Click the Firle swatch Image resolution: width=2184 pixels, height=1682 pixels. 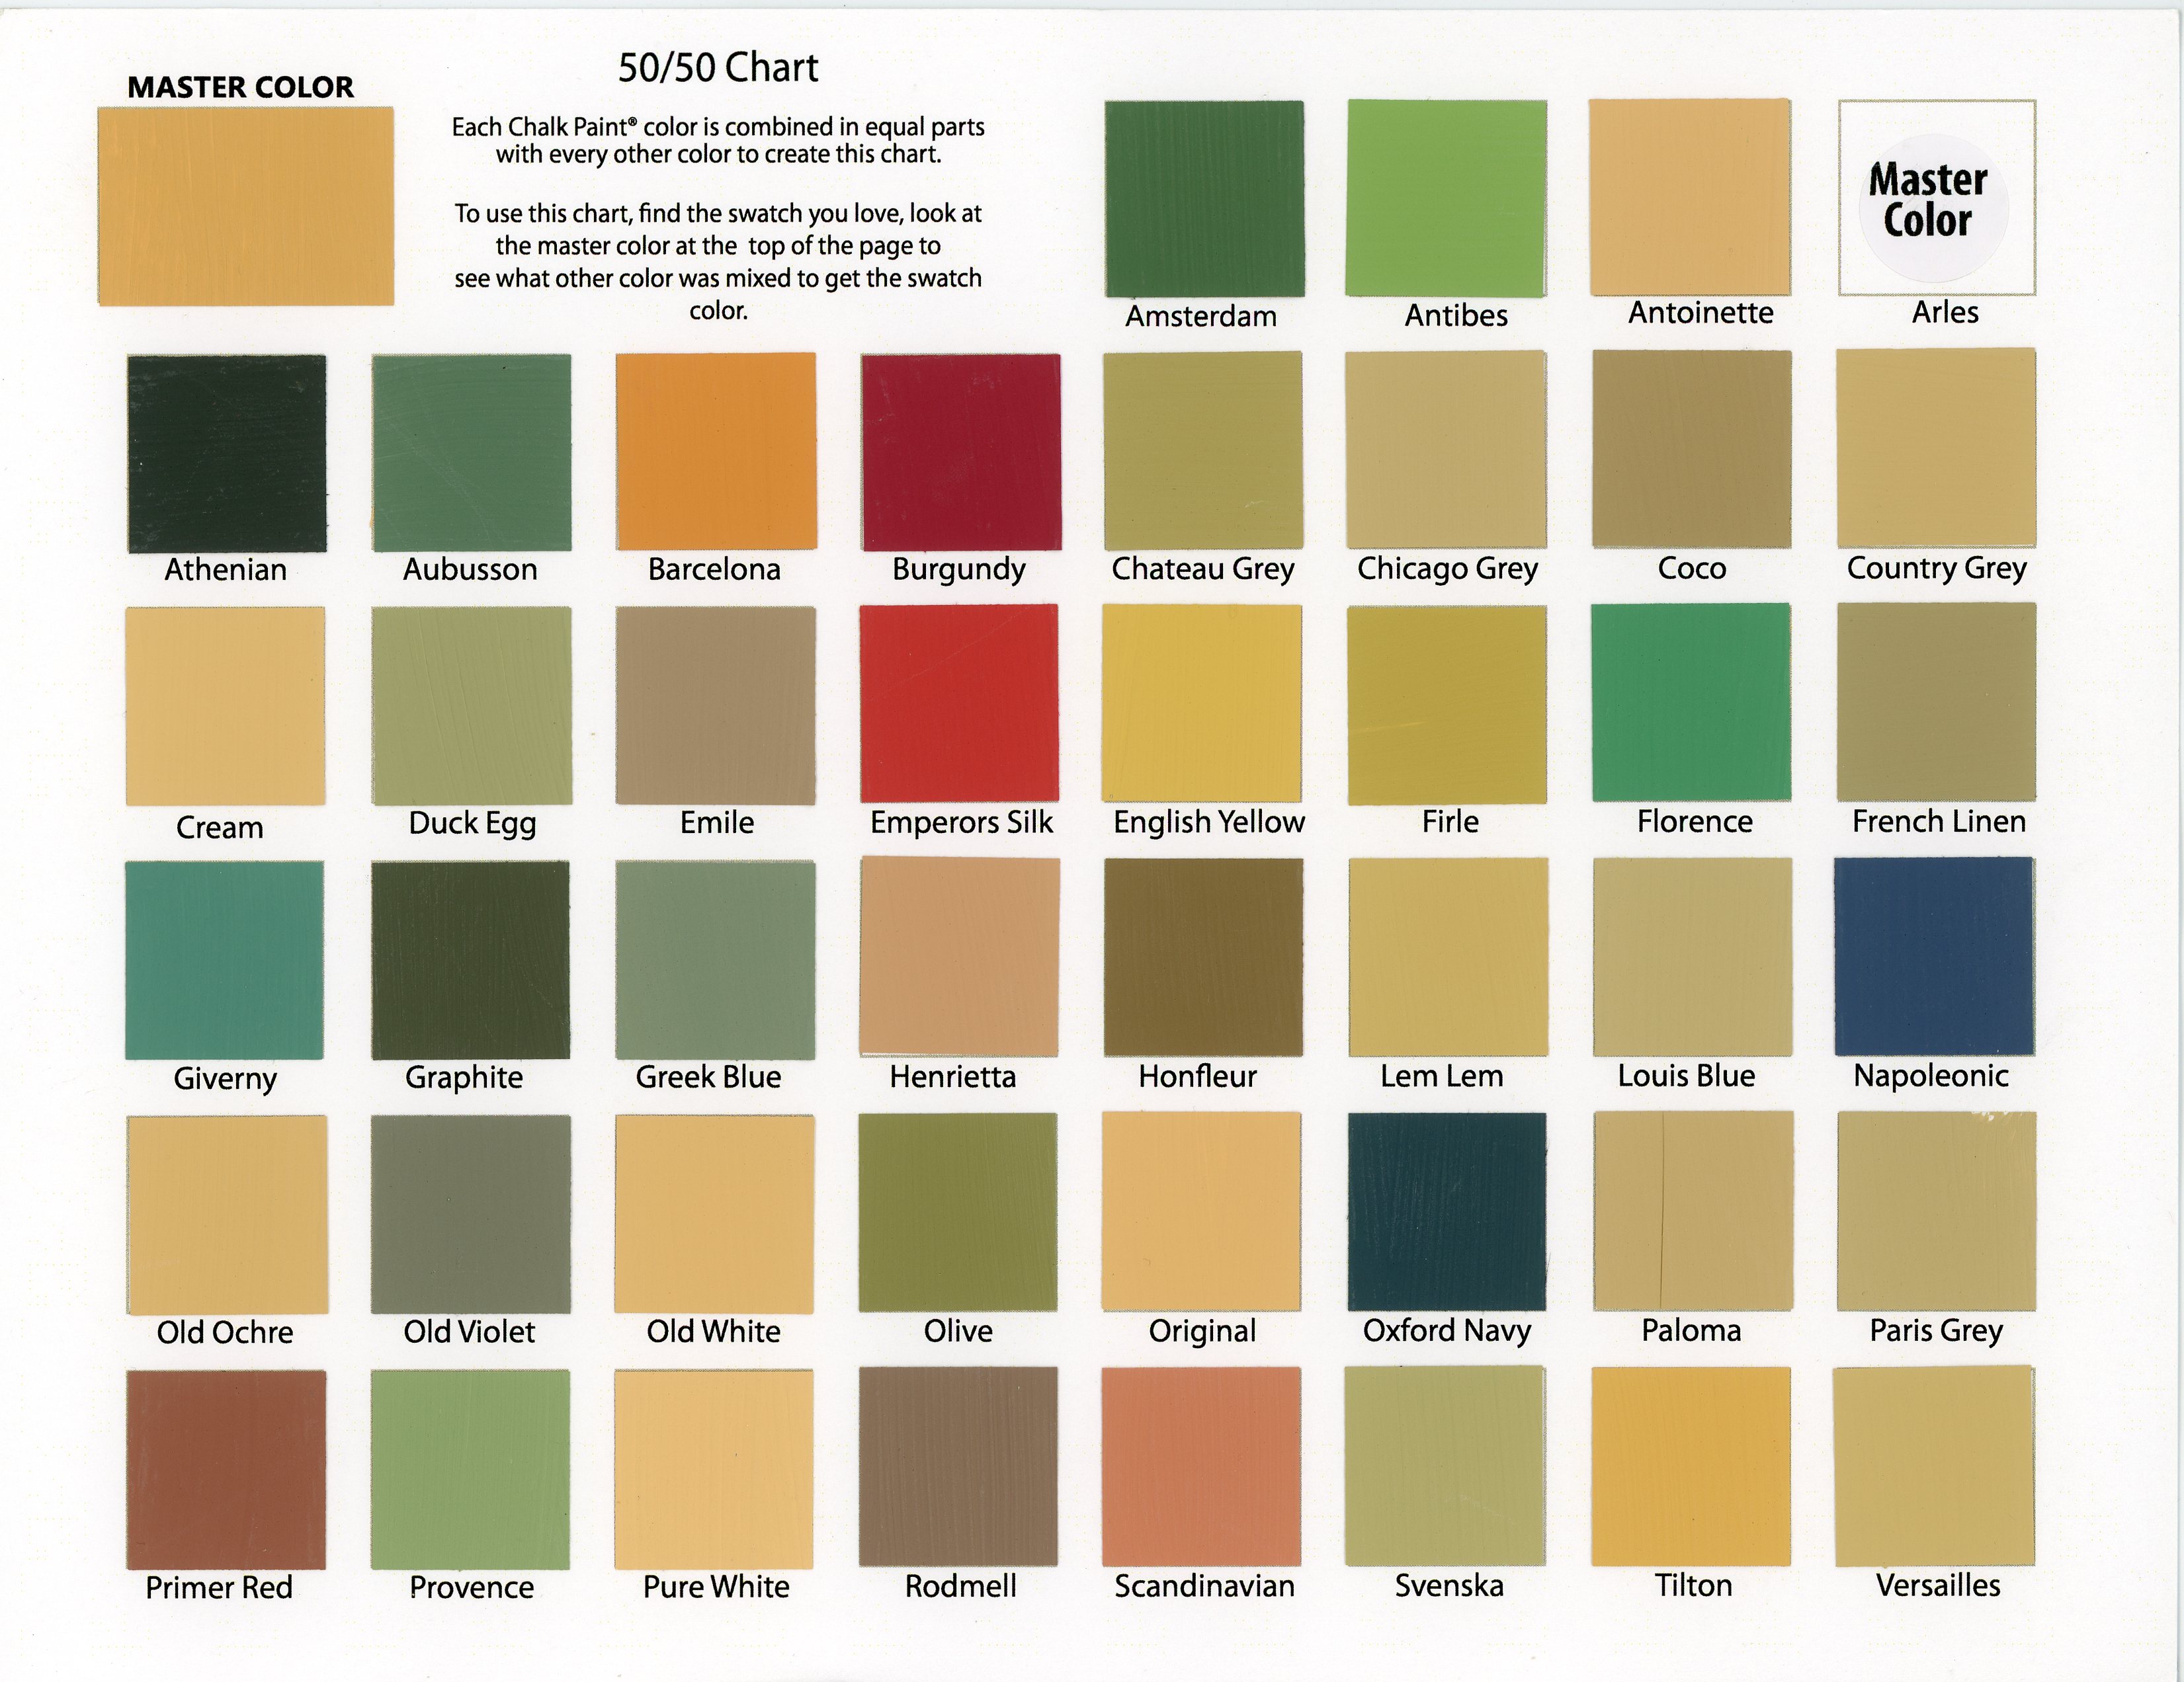pos(1447,705)
